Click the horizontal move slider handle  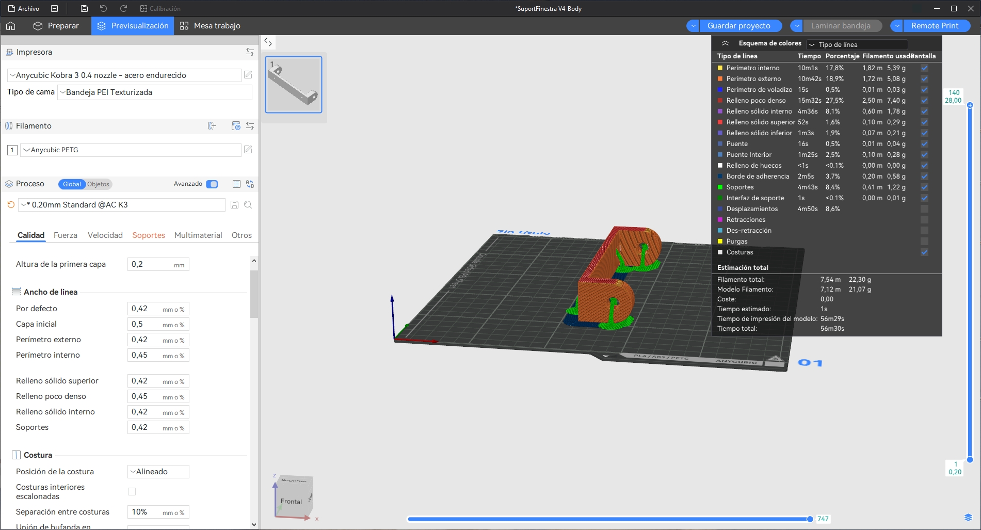coord(810,519)
